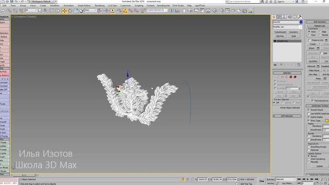Viewport: 329px width, 185px height.
Task: Switch to the Motion command panel tab
Action: click(289, 17)
